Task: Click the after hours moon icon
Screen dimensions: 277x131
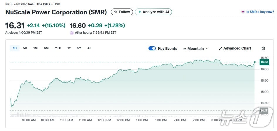Action: click(x=72, y=33)
